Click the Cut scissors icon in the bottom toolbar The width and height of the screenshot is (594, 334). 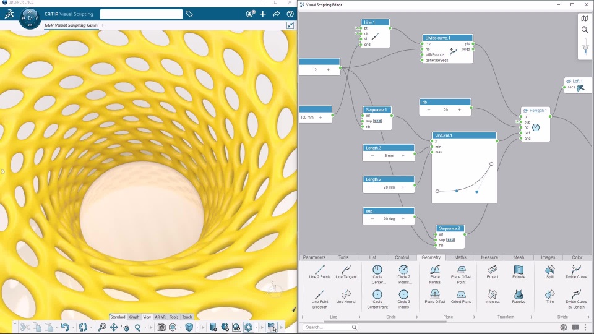(x=25, y=327)
